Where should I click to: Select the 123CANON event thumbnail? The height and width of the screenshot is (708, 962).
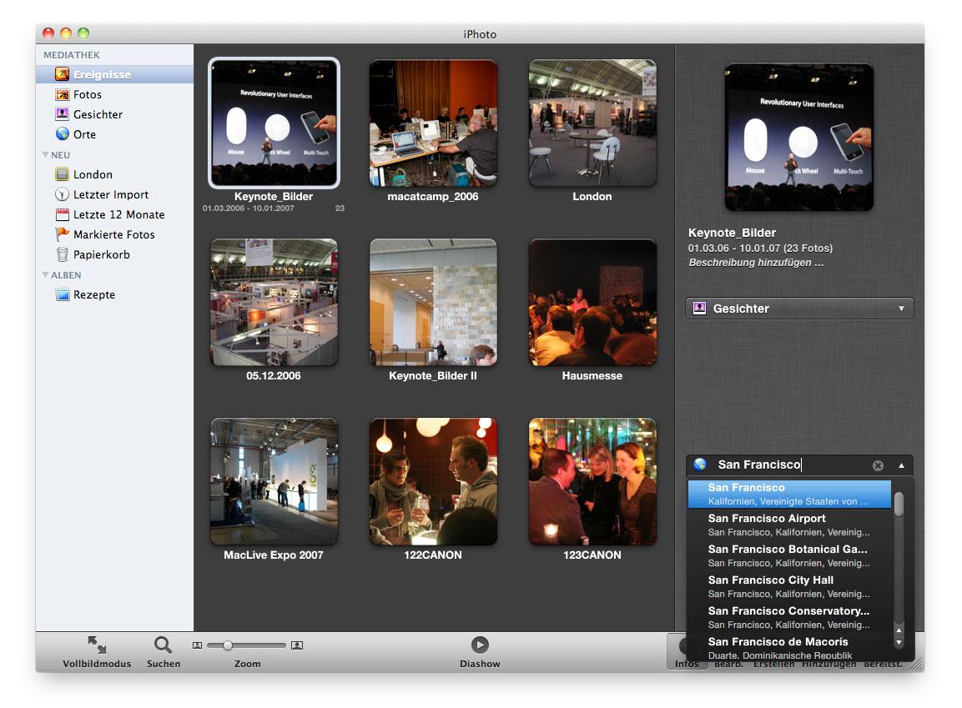click(592, 482)
